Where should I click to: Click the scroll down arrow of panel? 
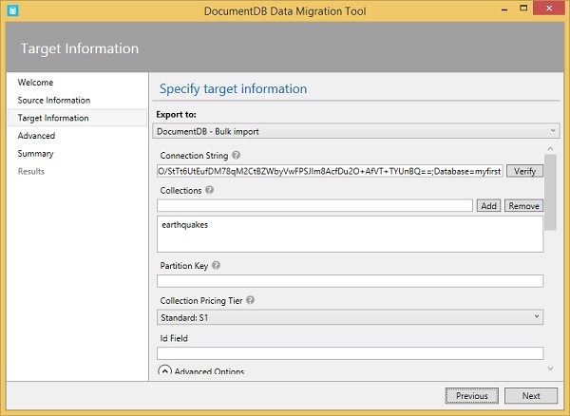550,367
